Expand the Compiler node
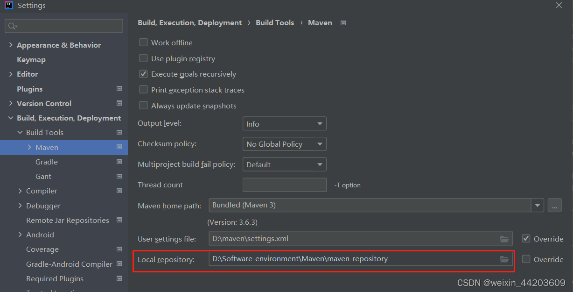 click(20, 191)
